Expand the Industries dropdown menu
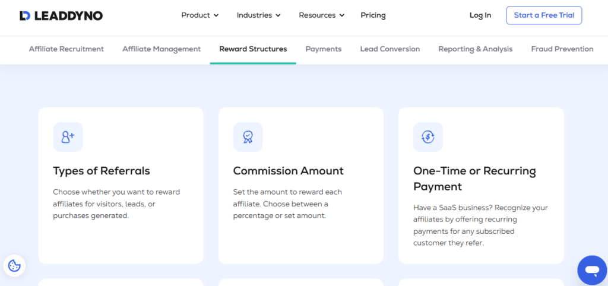The image size is (608, 286). tap(258, 15)
